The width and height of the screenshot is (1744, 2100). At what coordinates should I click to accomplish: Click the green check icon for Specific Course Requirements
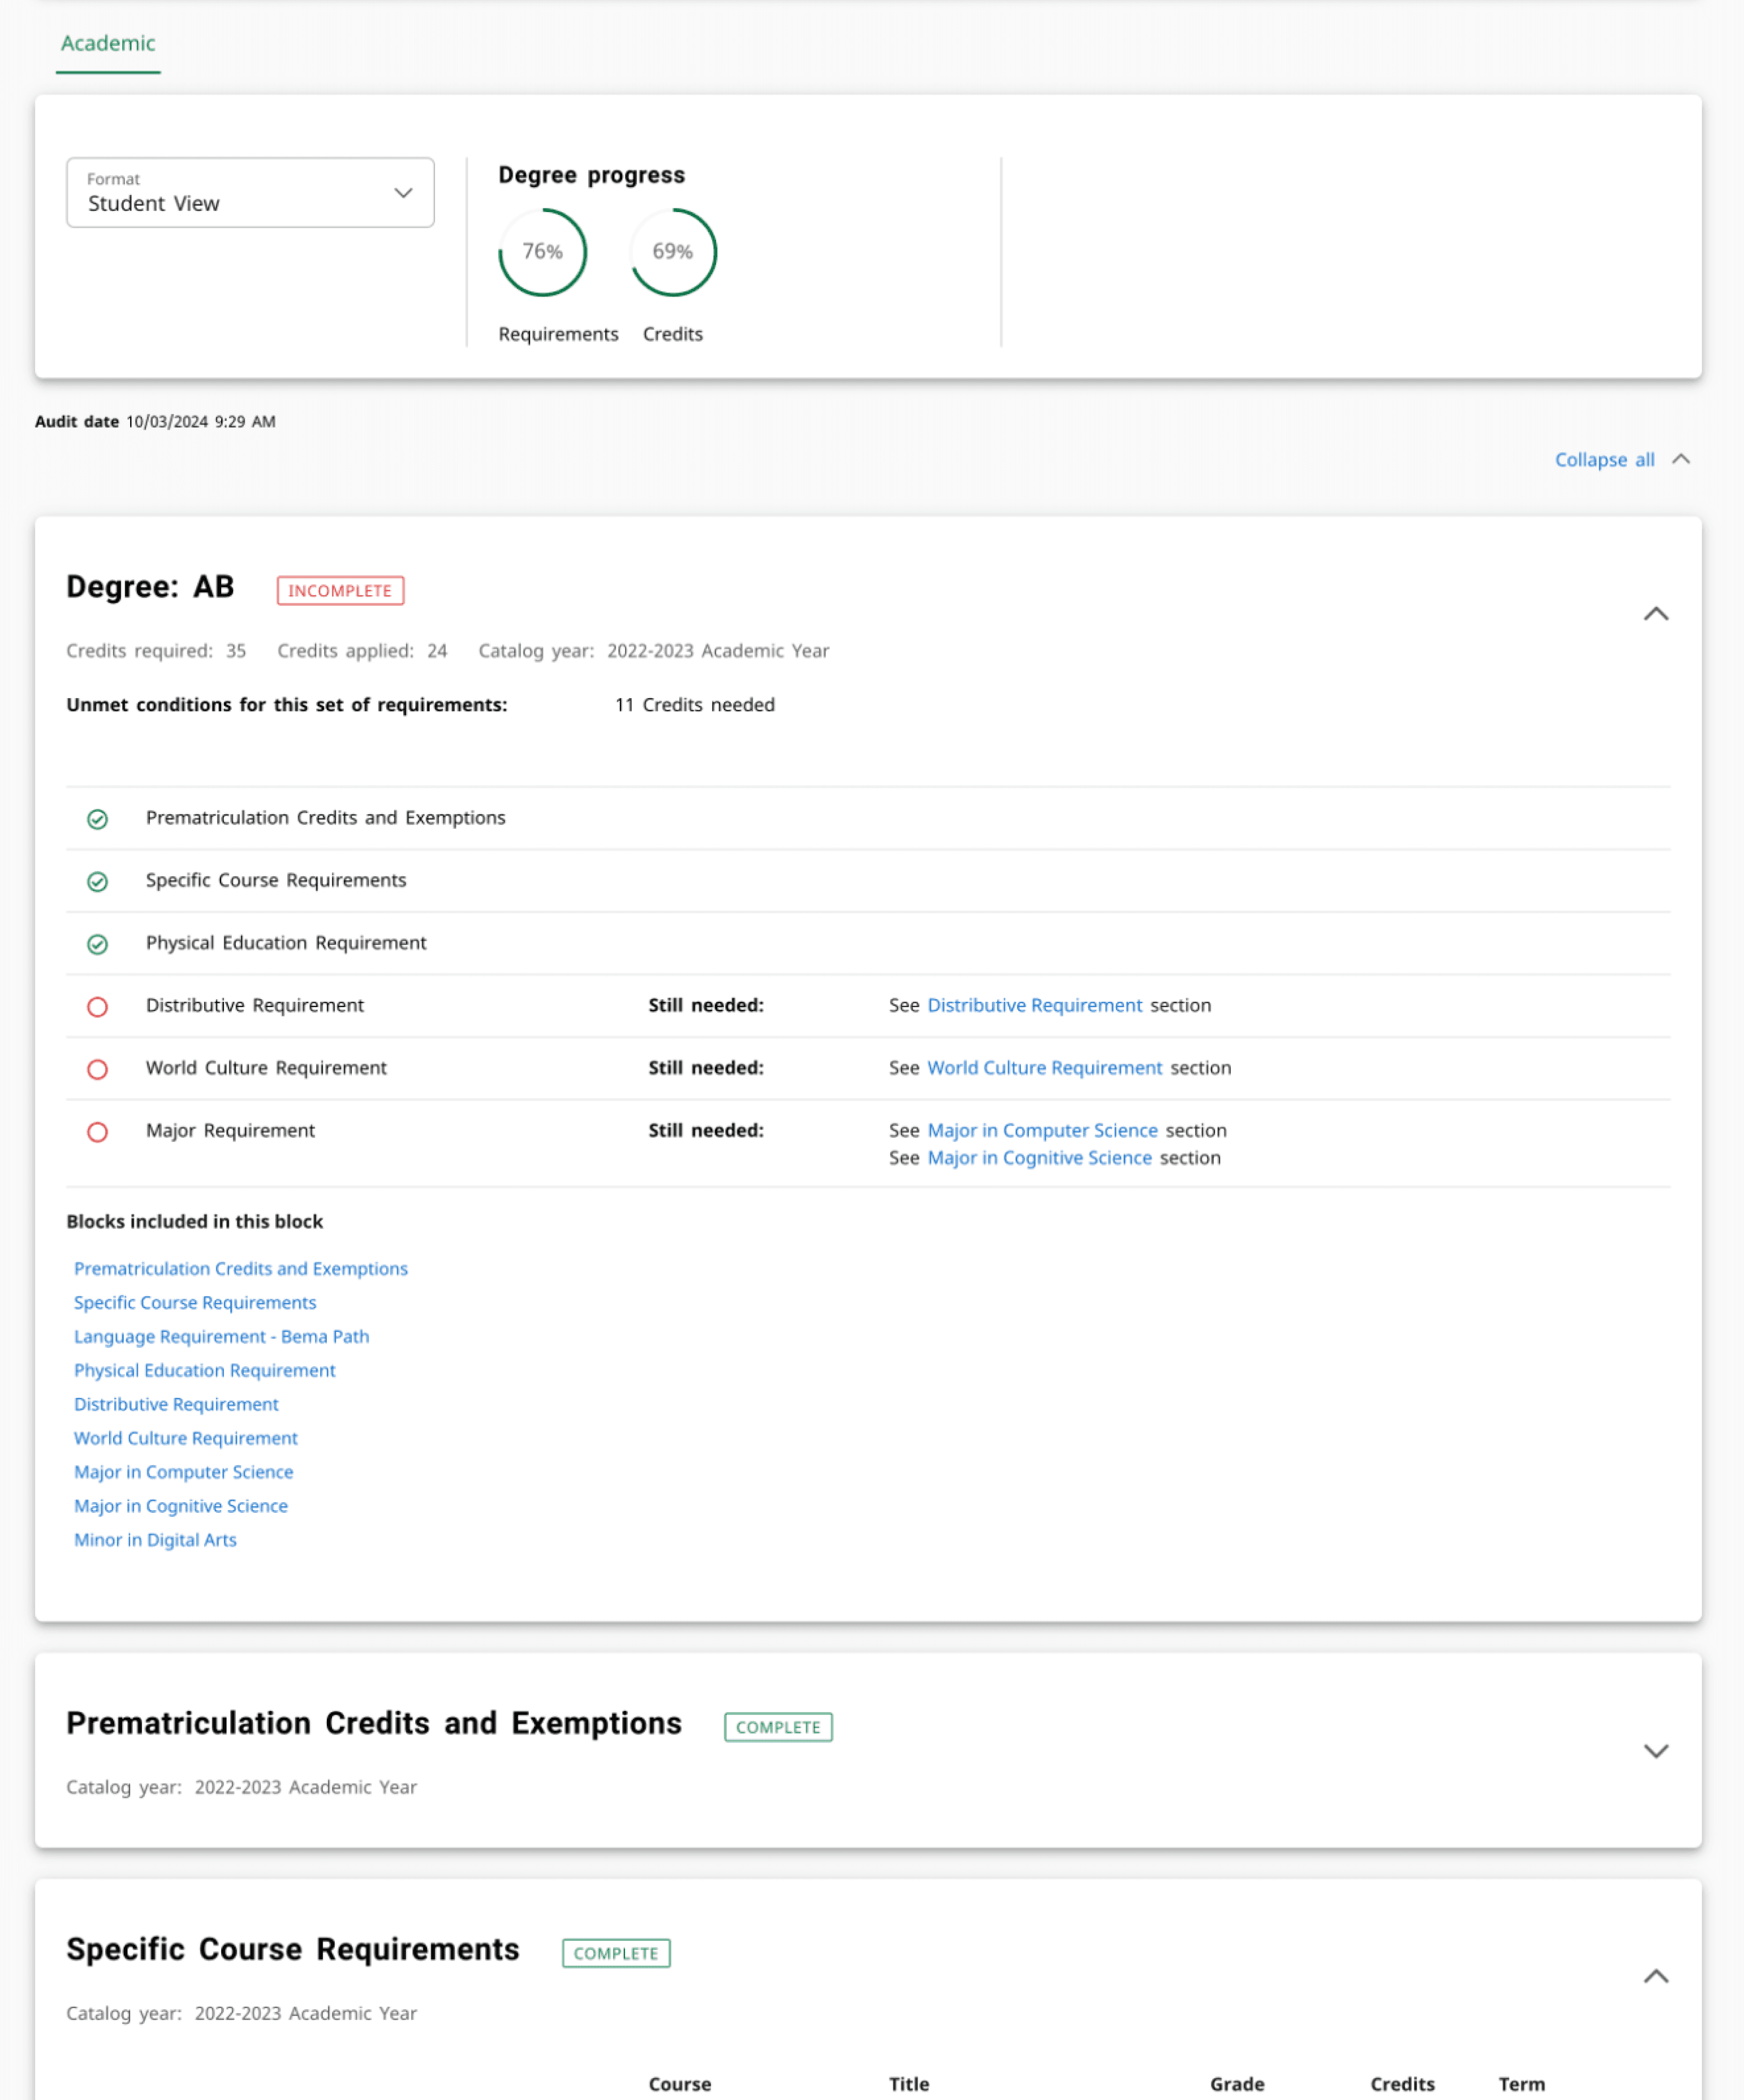click(x=97, y=881)
